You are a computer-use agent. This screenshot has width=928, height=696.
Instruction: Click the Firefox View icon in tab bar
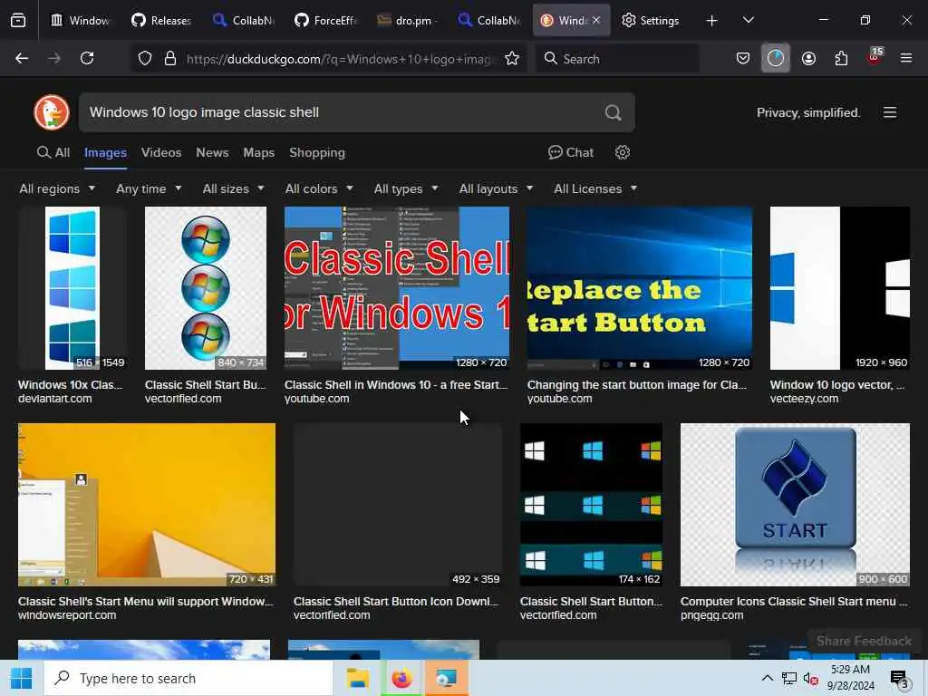[18, 20]
